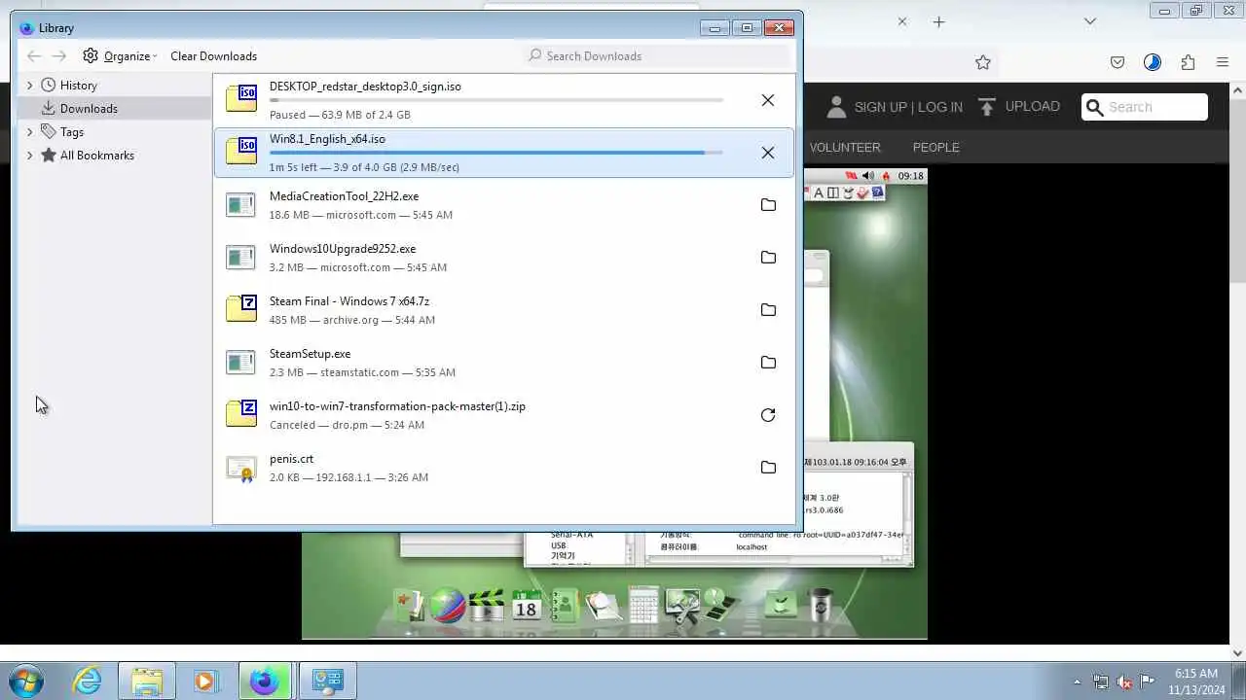Image resolution: width=1246 pixels, height=700 pixels.
Task: Go forward with the Library forward arrow
Action: point(59,55)
